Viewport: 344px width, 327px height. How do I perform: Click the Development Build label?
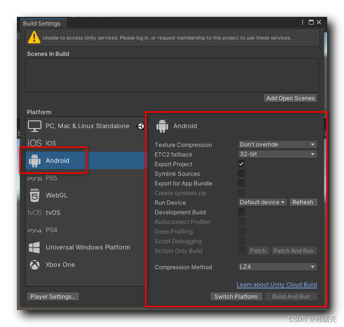coord(180,212)
